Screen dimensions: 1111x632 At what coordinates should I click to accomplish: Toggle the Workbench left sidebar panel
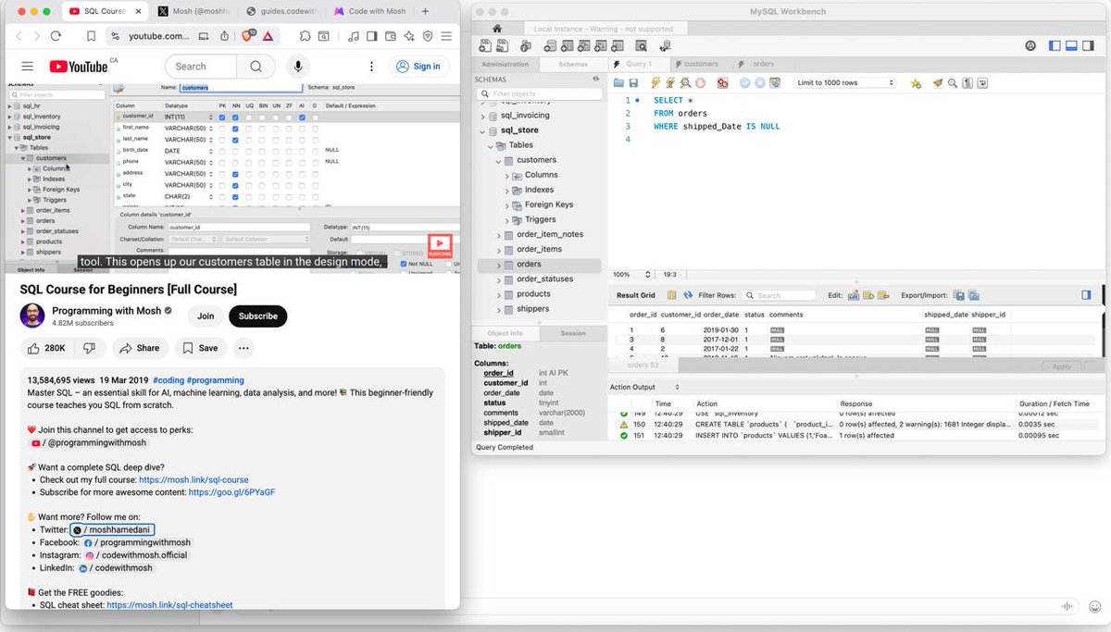[x=1055, y=46]
